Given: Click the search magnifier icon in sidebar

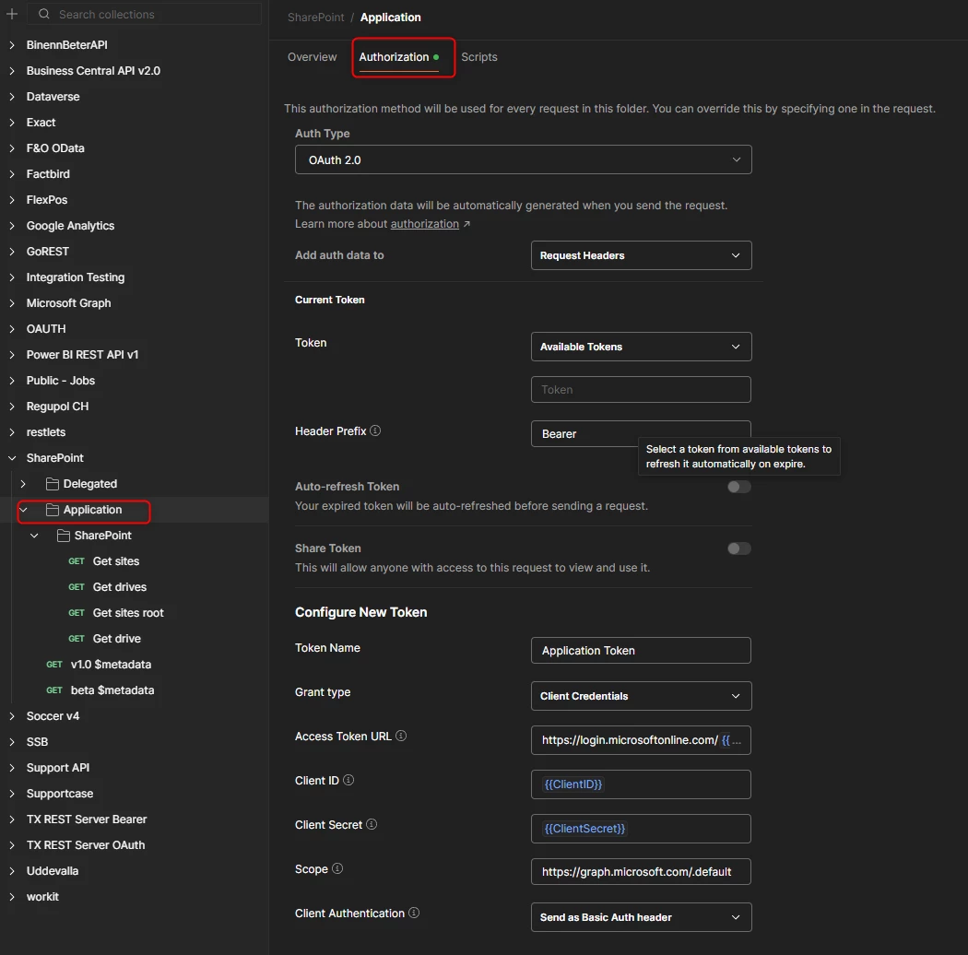Looking at the screenshot, I should coord(44,14).
